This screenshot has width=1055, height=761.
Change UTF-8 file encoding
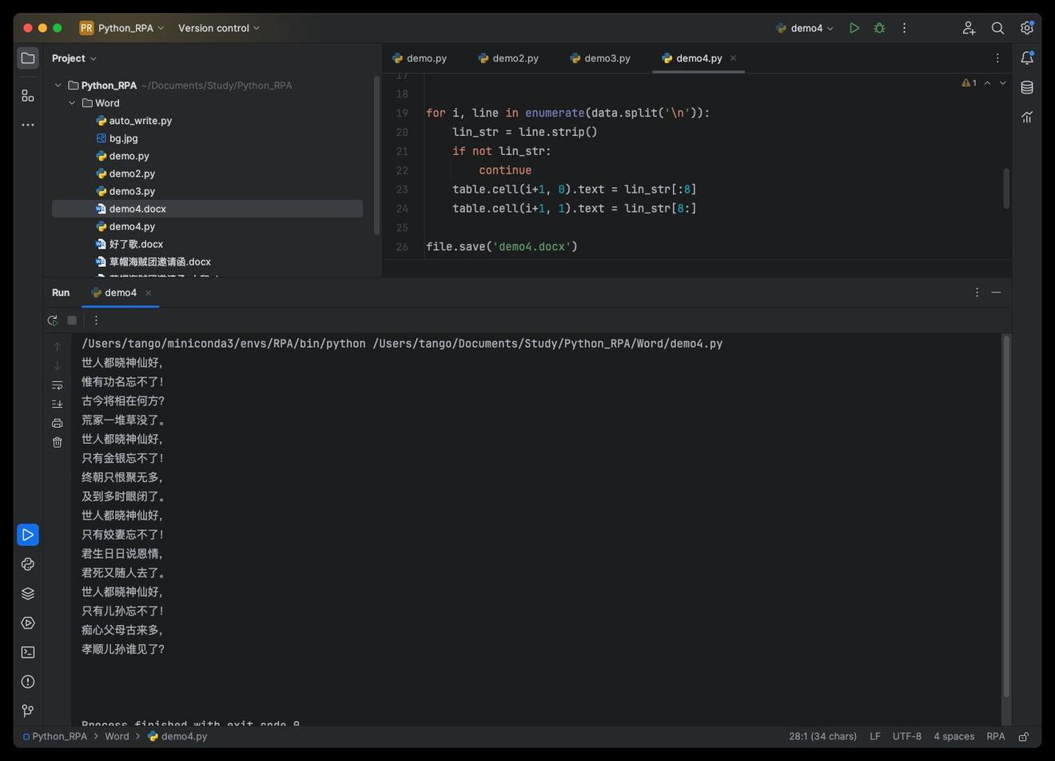(x=907, y=736)
